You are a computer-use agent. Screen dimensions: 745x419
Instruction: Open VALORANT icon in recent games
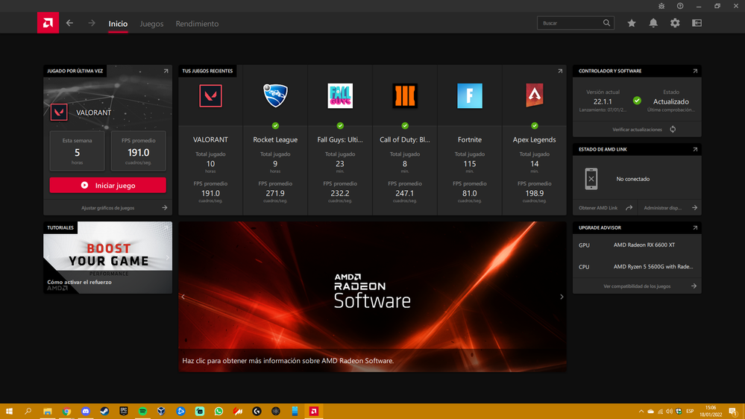(210, 96)
